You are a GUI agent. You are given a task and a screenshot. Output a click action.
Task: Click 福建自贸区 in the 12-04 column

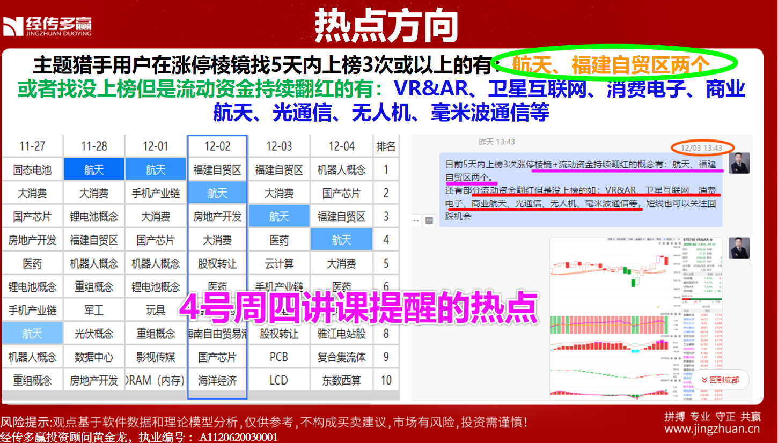[x=341, y=217]
